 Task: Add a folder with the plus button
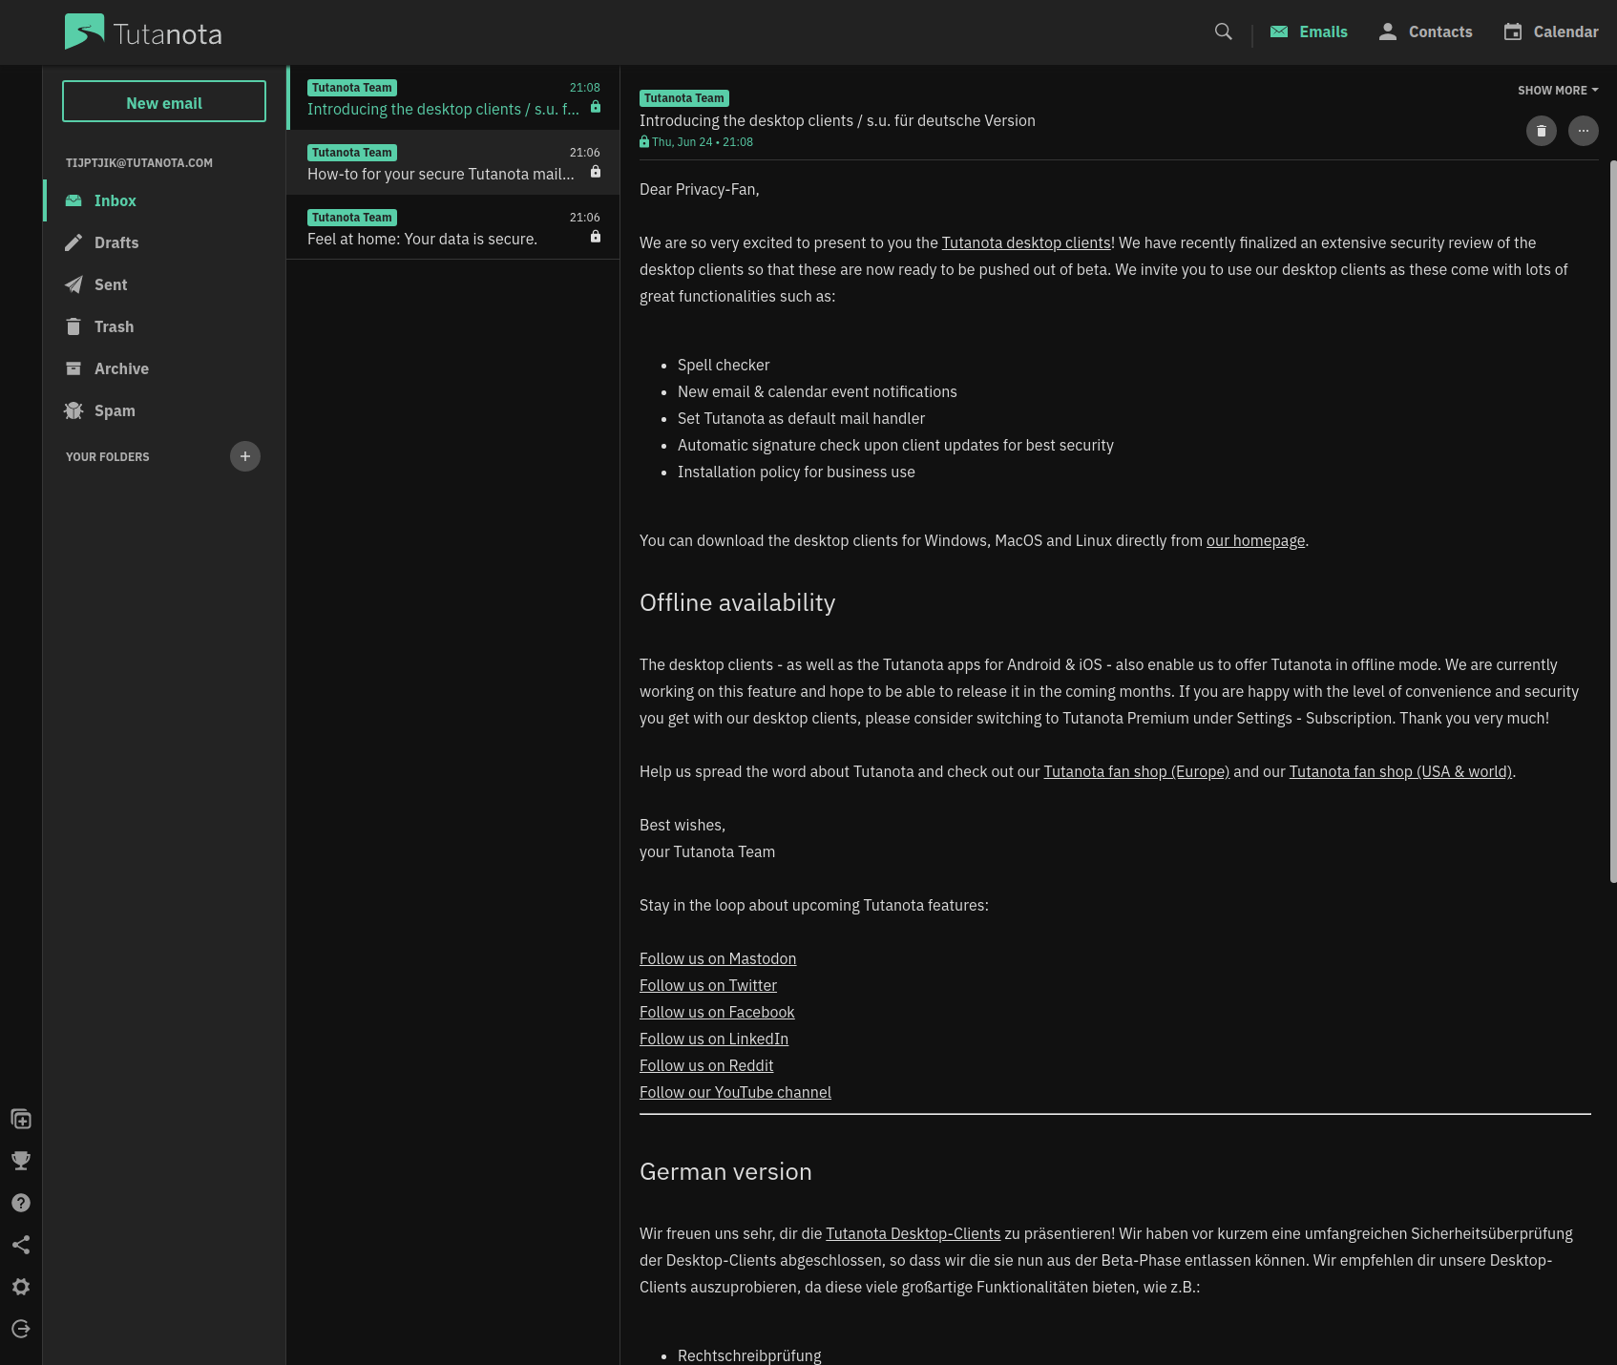tap(245, 456)
